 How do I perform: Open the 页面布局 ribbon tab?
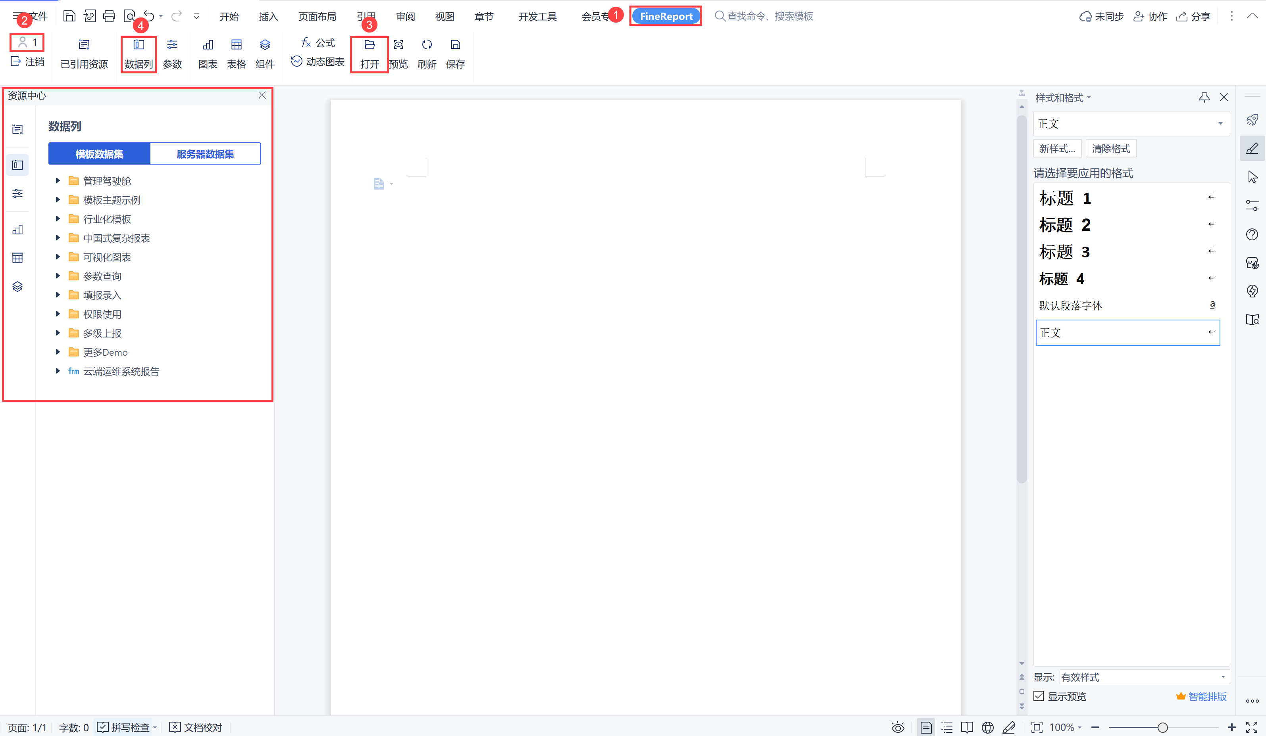[x=317, y=17]
